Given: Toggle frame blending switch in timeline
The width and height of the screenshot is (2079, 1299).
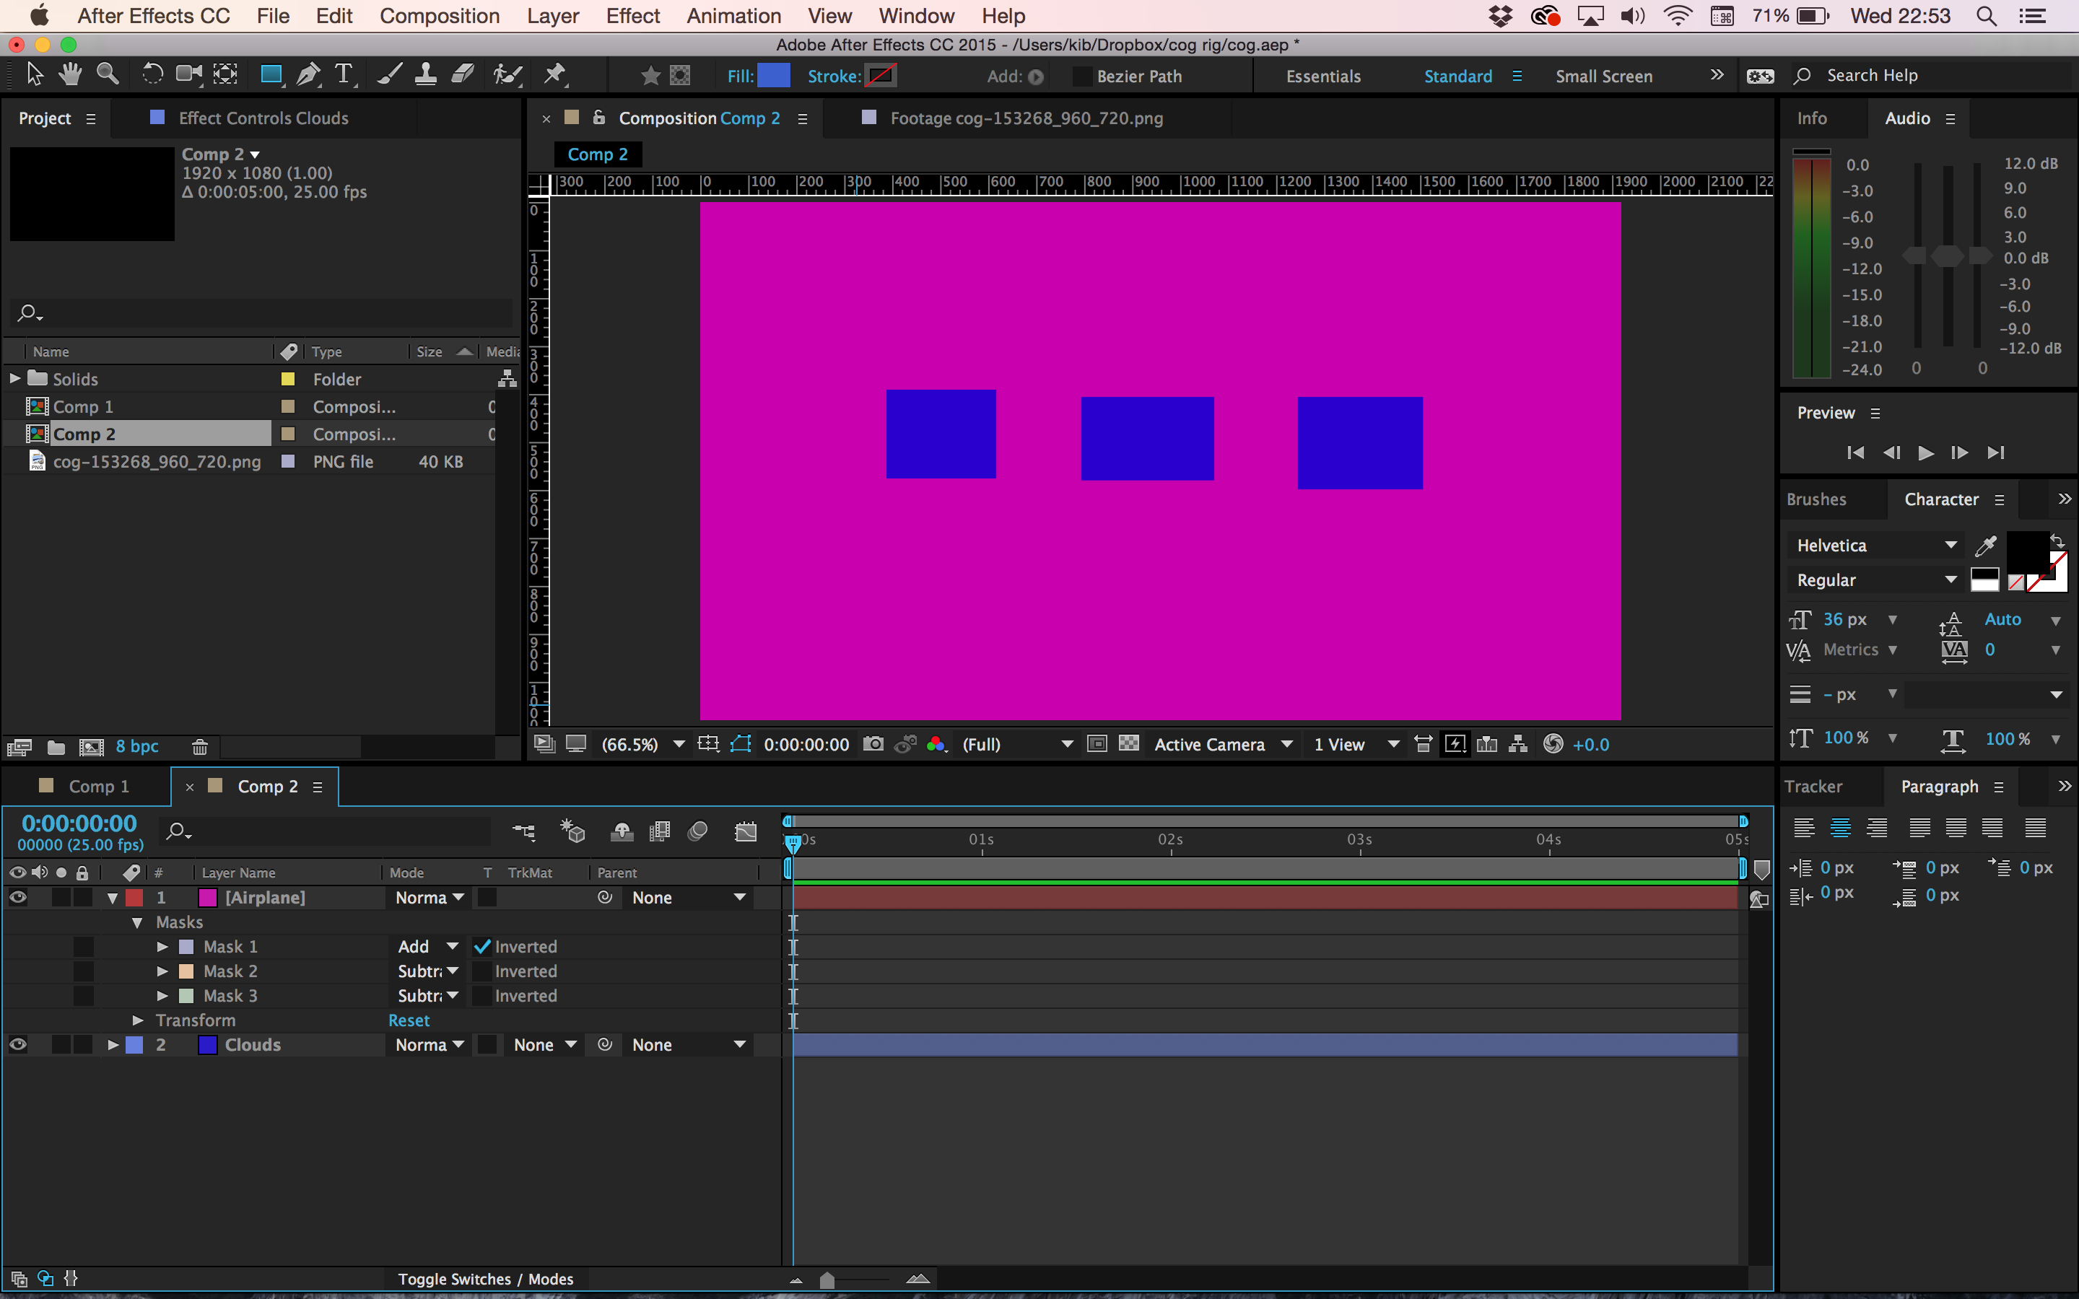Looking at the screenshot, I should (x=660, y=831).
